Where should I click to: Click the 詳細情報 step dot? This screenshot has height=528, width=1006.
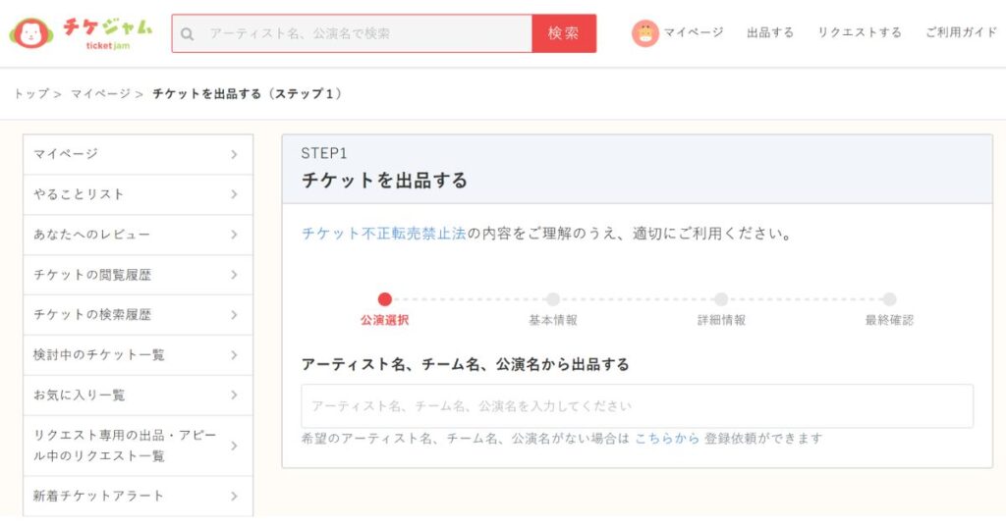(x=721, y=299)
